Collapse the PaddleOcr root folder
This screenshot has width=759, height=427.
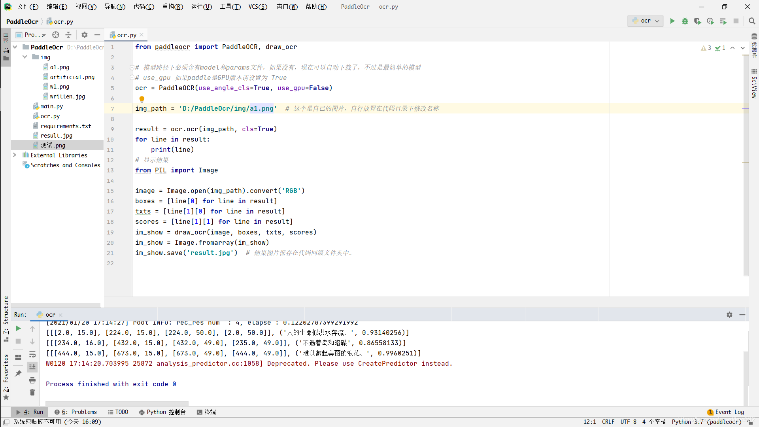pos(15,47)
